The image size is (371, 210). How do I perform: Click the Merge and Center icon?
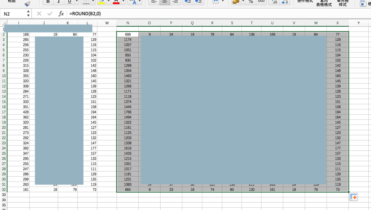click(x=216, y=1)
